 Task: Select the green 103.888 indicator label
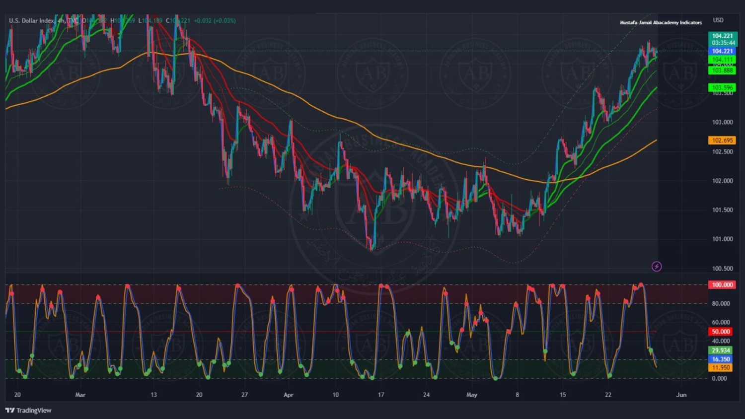pos(722,70)
